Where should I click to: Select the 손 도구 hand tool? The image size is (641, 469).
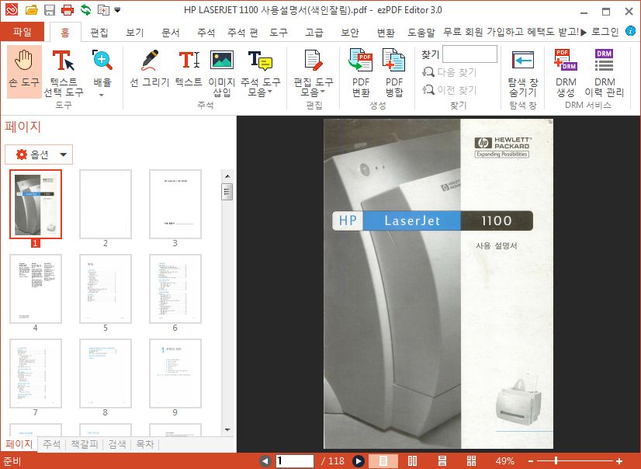click(x=24, y=71)
